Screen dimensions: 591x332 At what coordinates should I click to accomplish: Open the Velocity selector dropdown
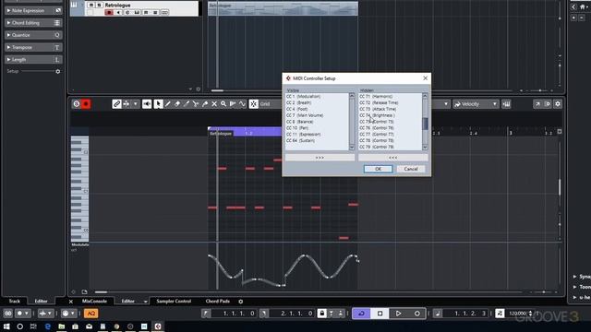476,104
